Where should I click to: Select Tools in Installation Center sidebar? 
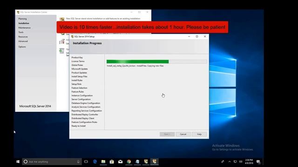(x=21, y=32)
